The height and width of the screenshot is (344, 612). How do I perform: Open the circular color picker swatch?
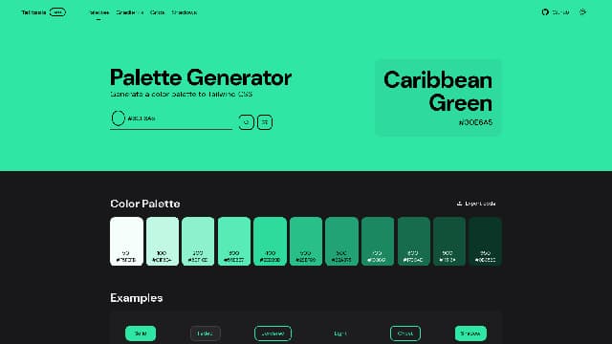[x=118, y=118]
